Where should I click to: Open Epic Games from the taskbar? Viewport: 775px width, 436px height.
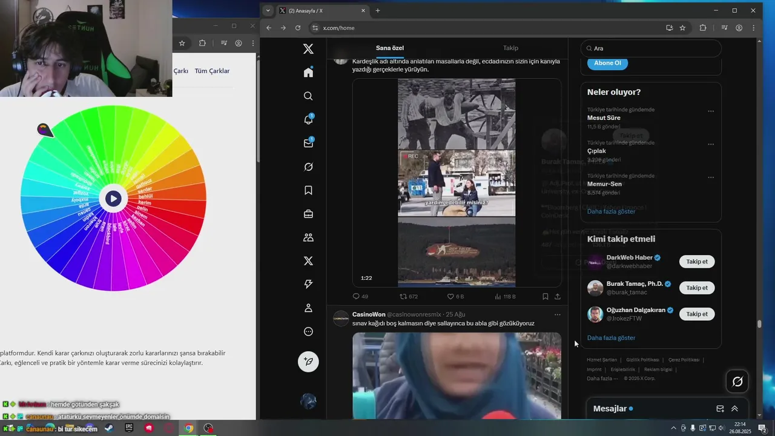pos(129,428)
